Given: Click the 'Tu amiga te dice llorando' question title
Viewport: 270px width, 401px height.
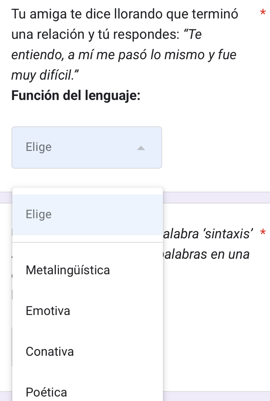Looking at the screenshot, I should 125,15.
